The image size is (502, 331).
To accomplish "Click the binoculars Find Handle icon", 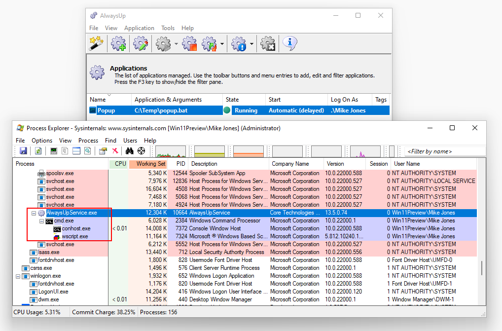I will [129, 151].
